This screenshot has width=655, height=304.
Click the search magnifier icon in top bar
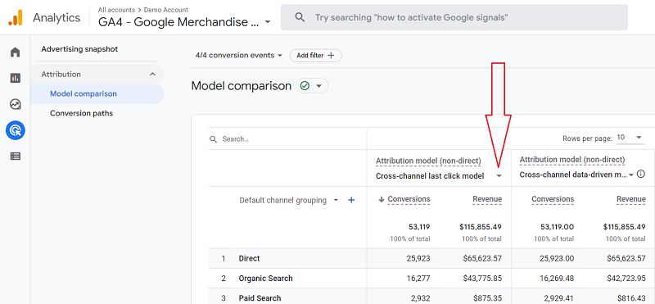[x=300, y=17]
